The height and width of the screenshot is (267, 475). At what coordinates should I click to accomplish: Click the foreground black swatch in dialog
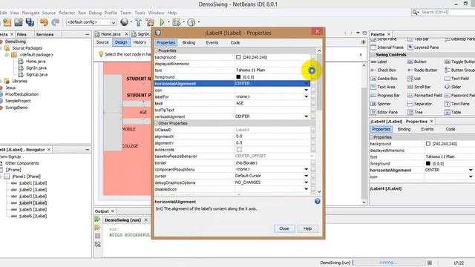pyautogui.click(x=238, y=77)
